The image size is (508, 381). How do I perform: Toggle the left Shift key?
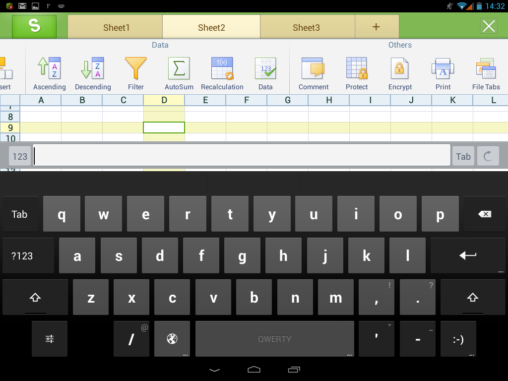pos(35,298)
